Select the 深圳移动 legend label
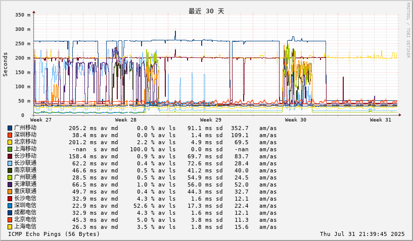 tap(25, 135)
